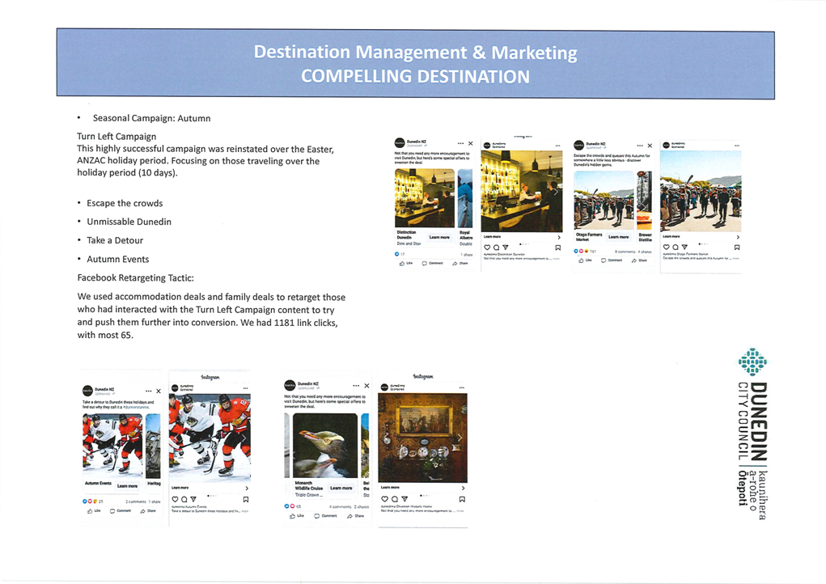Click Learn more on Autumn Events card
Screen dimensions: 826x584
point(127,486)
